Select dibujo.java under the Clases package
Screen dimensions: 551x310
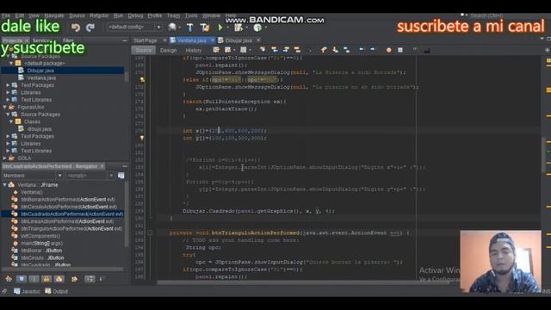click(40, 129)
